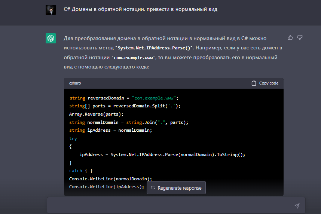Click the Console.WriteLine(normalDomain) line
This screenshot has width=321, height=214.
click(110, 179)
